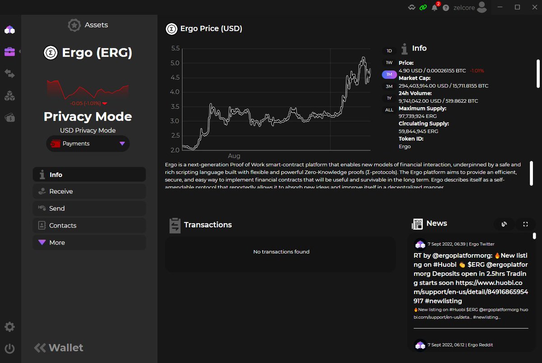Maximize the Zelcore window
The width and height of the screenshot is (542, 363).
tap(518, 7)
